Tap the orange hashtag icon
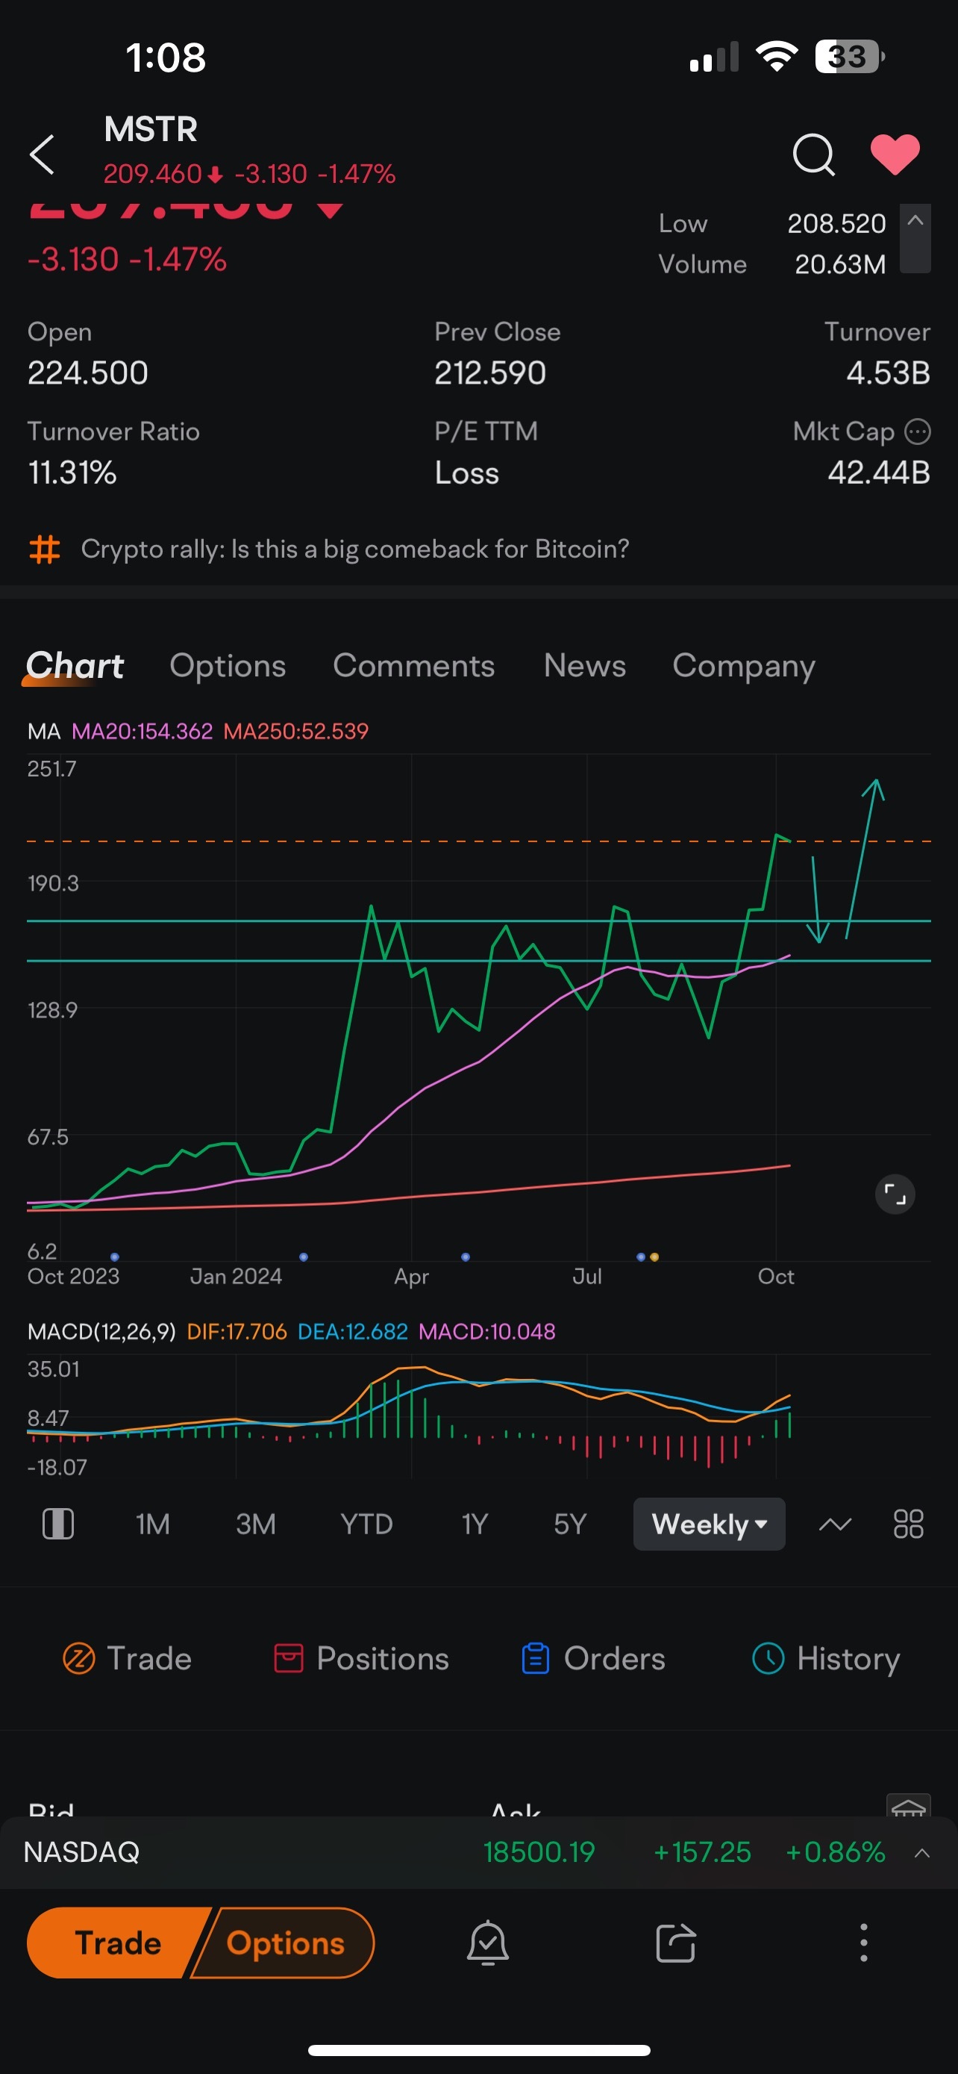 tap(44, 549)
